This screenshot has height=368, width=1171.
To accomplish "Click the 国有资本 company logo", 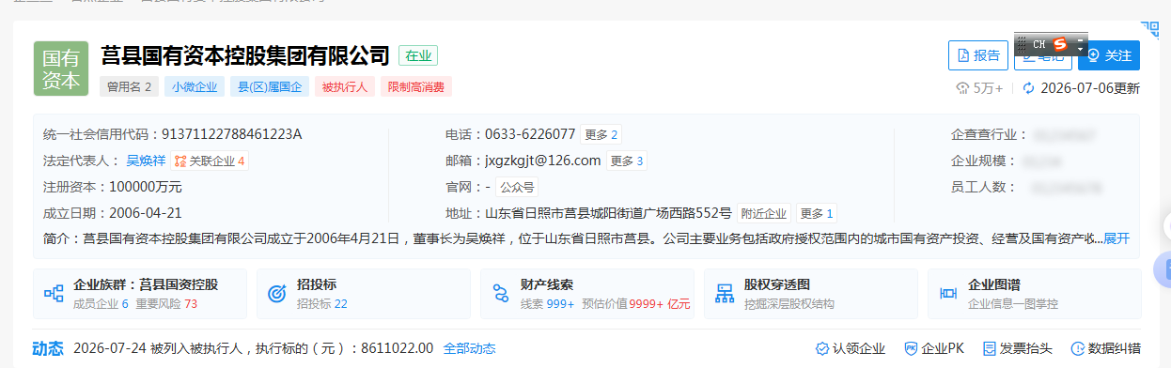I will 60,69.
